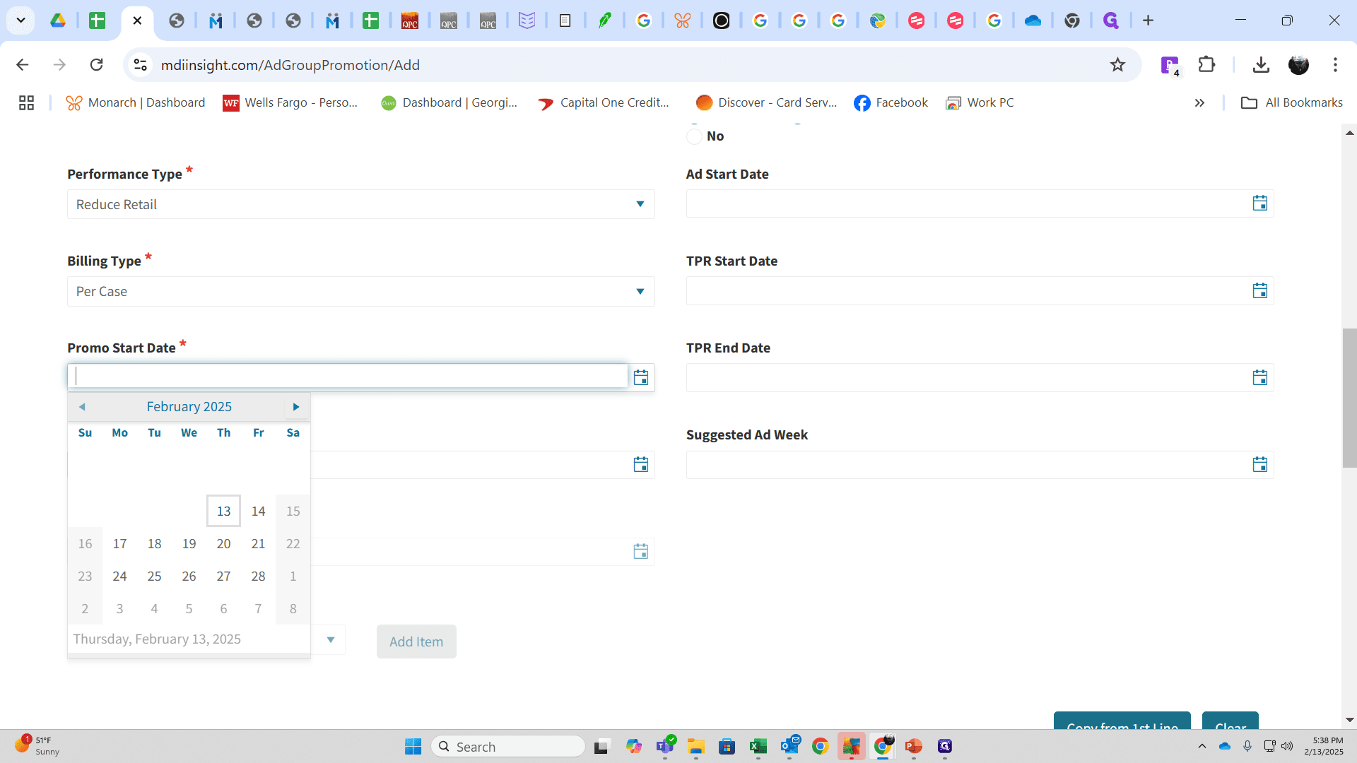Bookmark this page with the star icon

pos(1117,65)
